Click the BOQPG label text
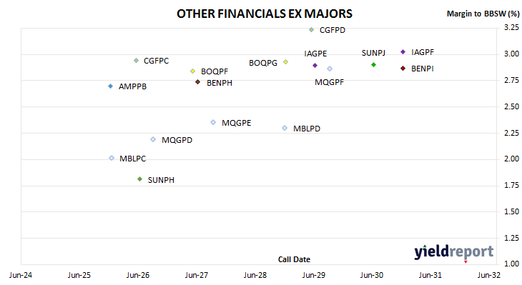This screenshot has width=522, height=285. [x=263, y=63]
